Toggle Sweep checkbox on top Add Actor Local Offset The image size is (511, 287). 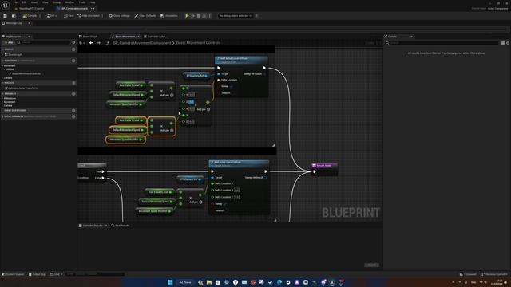point(232,86)
